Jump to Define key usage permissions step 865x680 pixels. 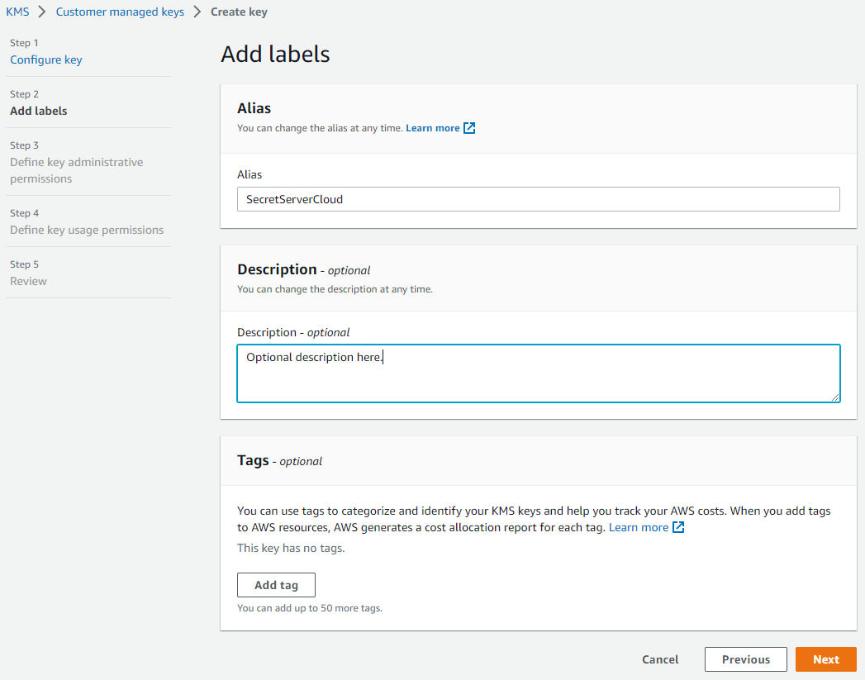(x=87, y=230)
